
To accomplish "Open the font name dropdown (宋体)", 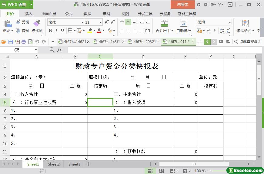I will 82,22.
